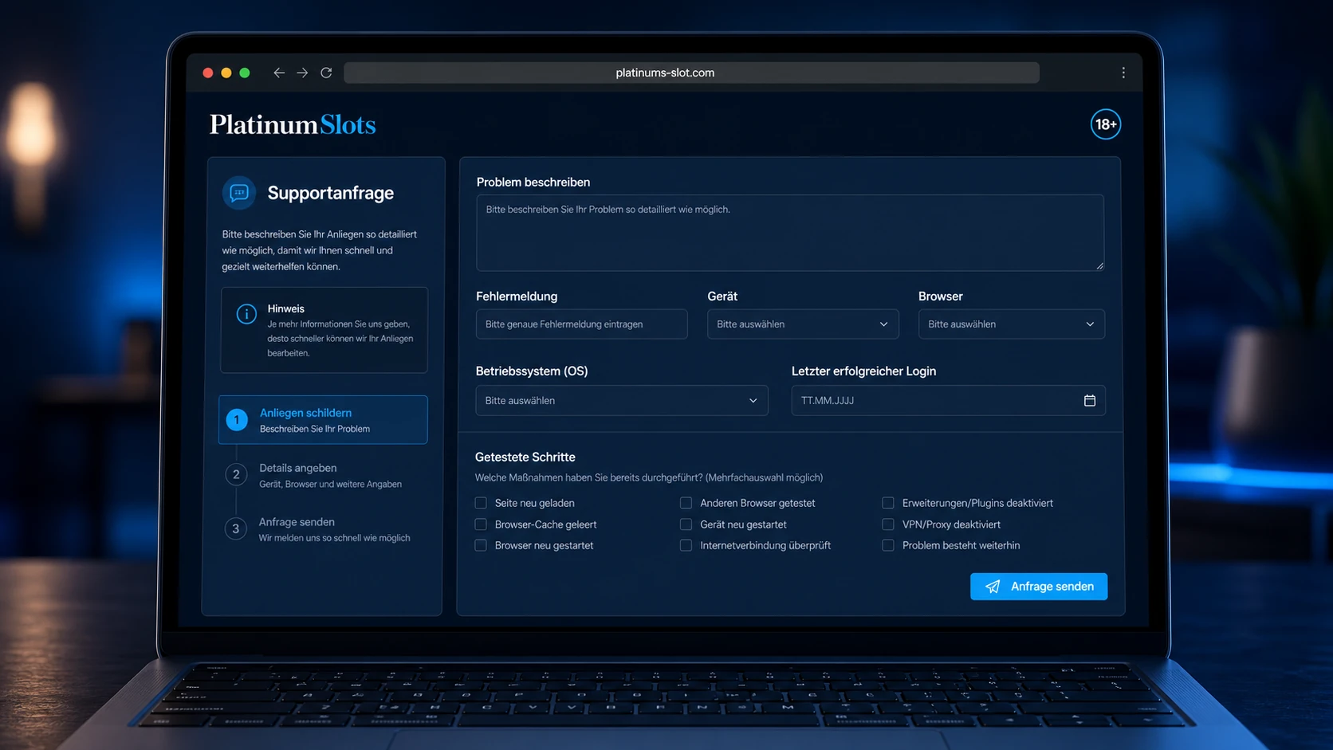
Task: Click the yellow minimize window dot
Action: click(x=226, y=73)
